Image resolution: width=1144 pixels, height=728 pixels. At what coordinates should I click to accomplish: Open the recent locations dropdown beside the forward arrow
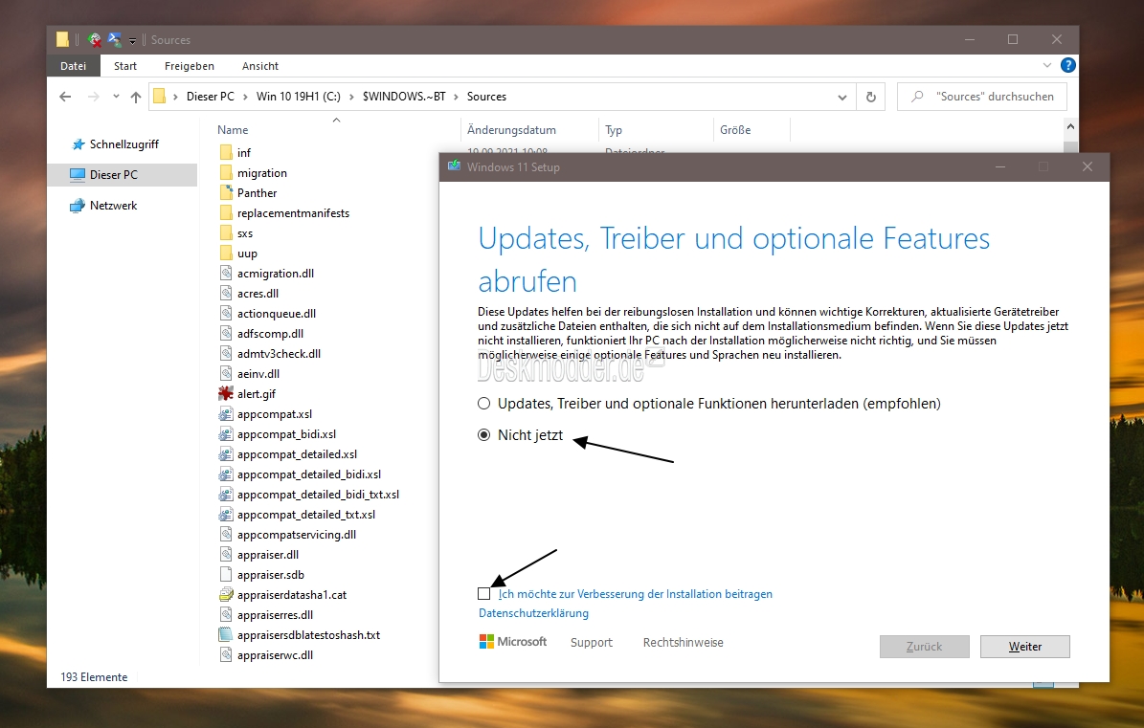click(x=116, y=97)
